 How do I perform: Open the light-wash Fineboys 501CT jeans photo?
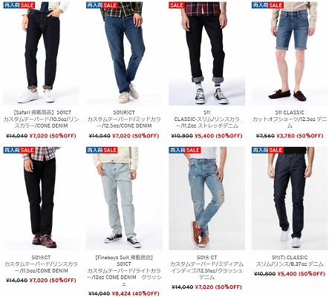pos(124,198)
